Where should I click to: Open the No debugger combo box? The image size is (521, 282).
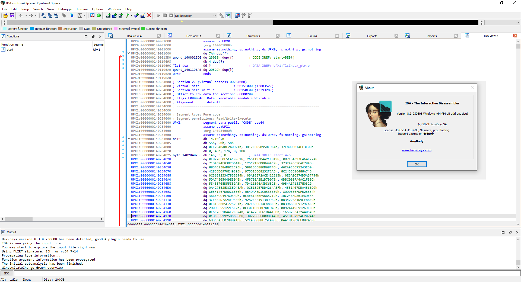[195, 15]
